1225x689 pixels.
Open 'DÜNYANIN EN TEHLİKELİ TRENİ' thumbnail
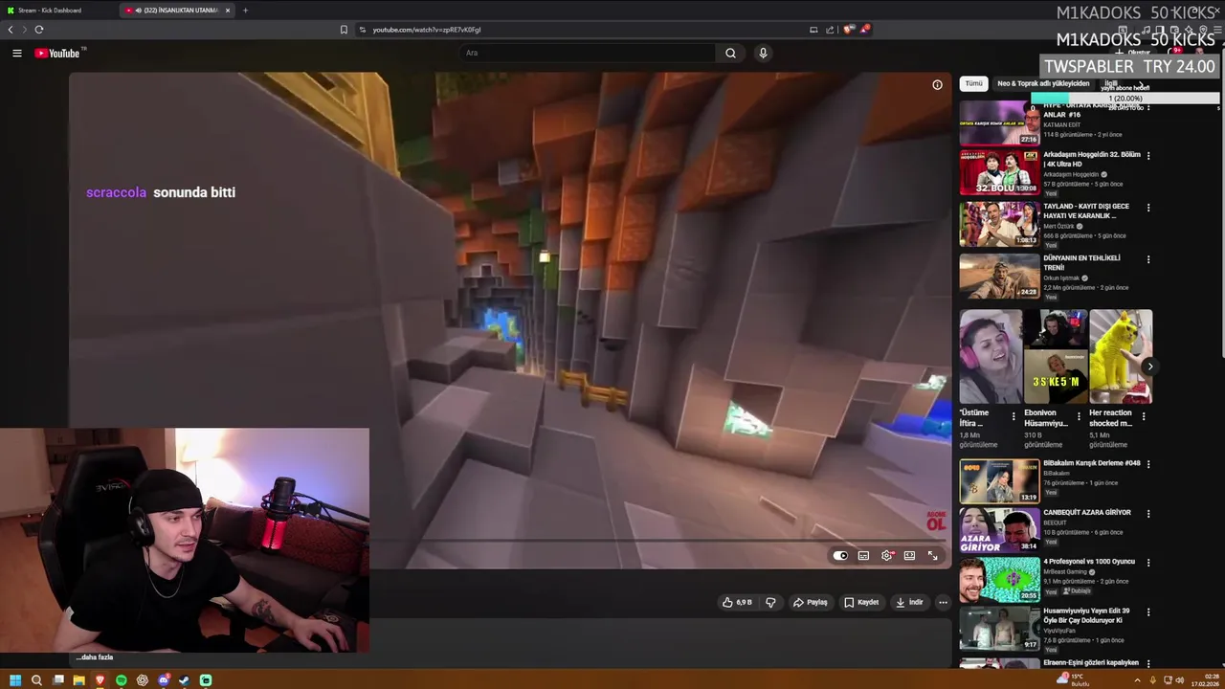coord(999,276)
